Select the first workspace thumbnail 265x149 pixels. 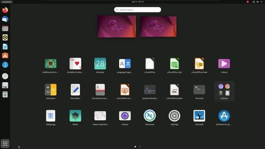click(117, 26)
